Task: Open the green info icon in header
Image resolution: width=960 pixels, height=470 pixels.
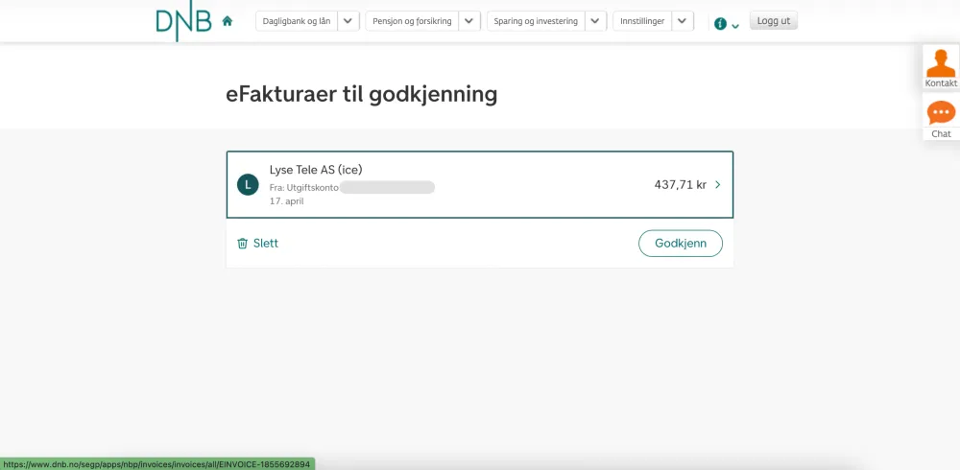Action: [720, 23]
